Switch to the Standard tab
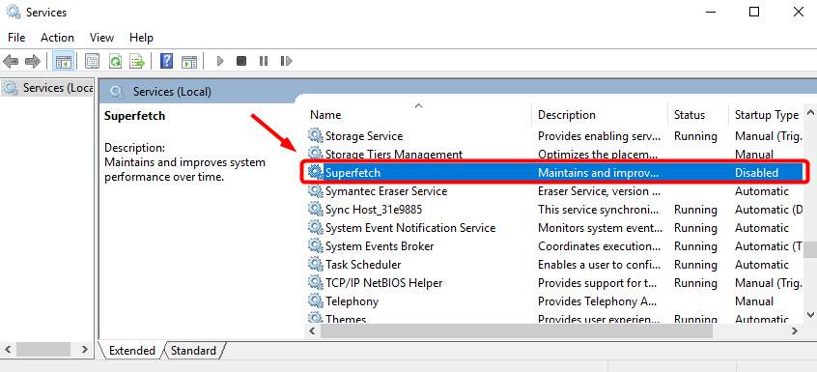Screen dimensions: 817x372 click(x=193, y=351)
